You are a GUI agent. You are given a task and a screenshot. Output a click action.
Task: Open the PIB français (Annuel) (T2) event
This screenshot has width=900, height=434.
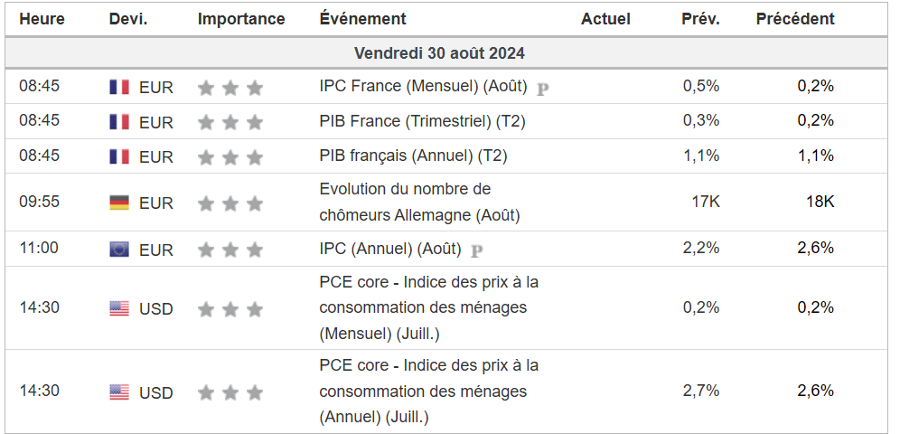pos(413,156)
